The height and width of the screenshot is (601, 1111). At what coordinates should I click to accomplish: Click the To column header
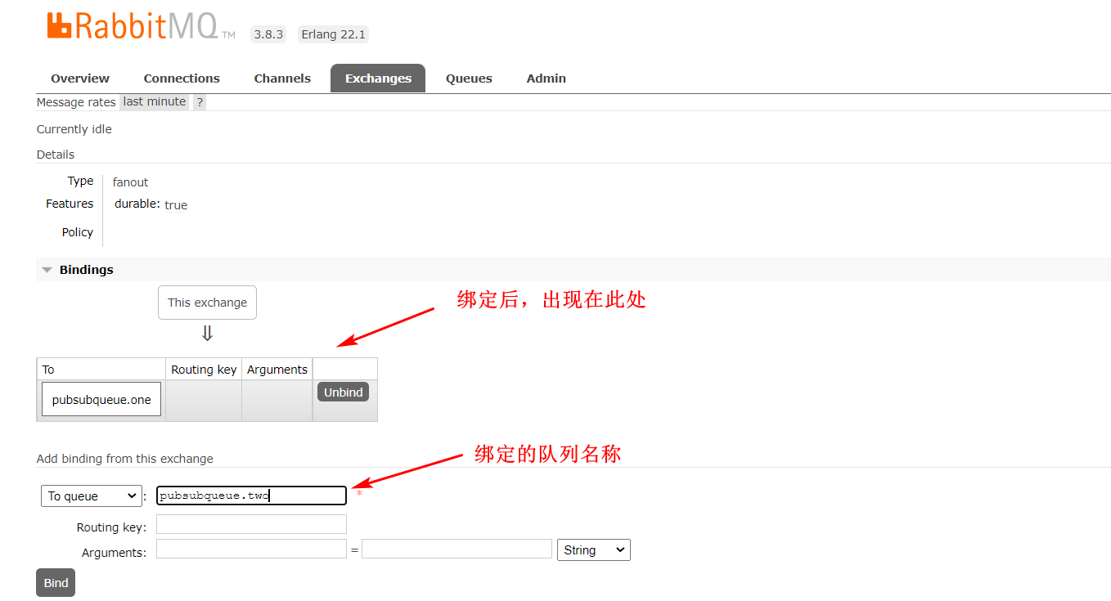coord(101,370)
